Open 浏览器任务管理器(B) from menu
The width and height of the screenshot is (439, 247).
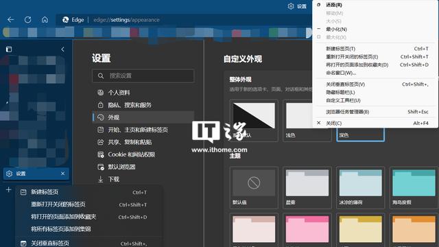click(x=375, y=112)
